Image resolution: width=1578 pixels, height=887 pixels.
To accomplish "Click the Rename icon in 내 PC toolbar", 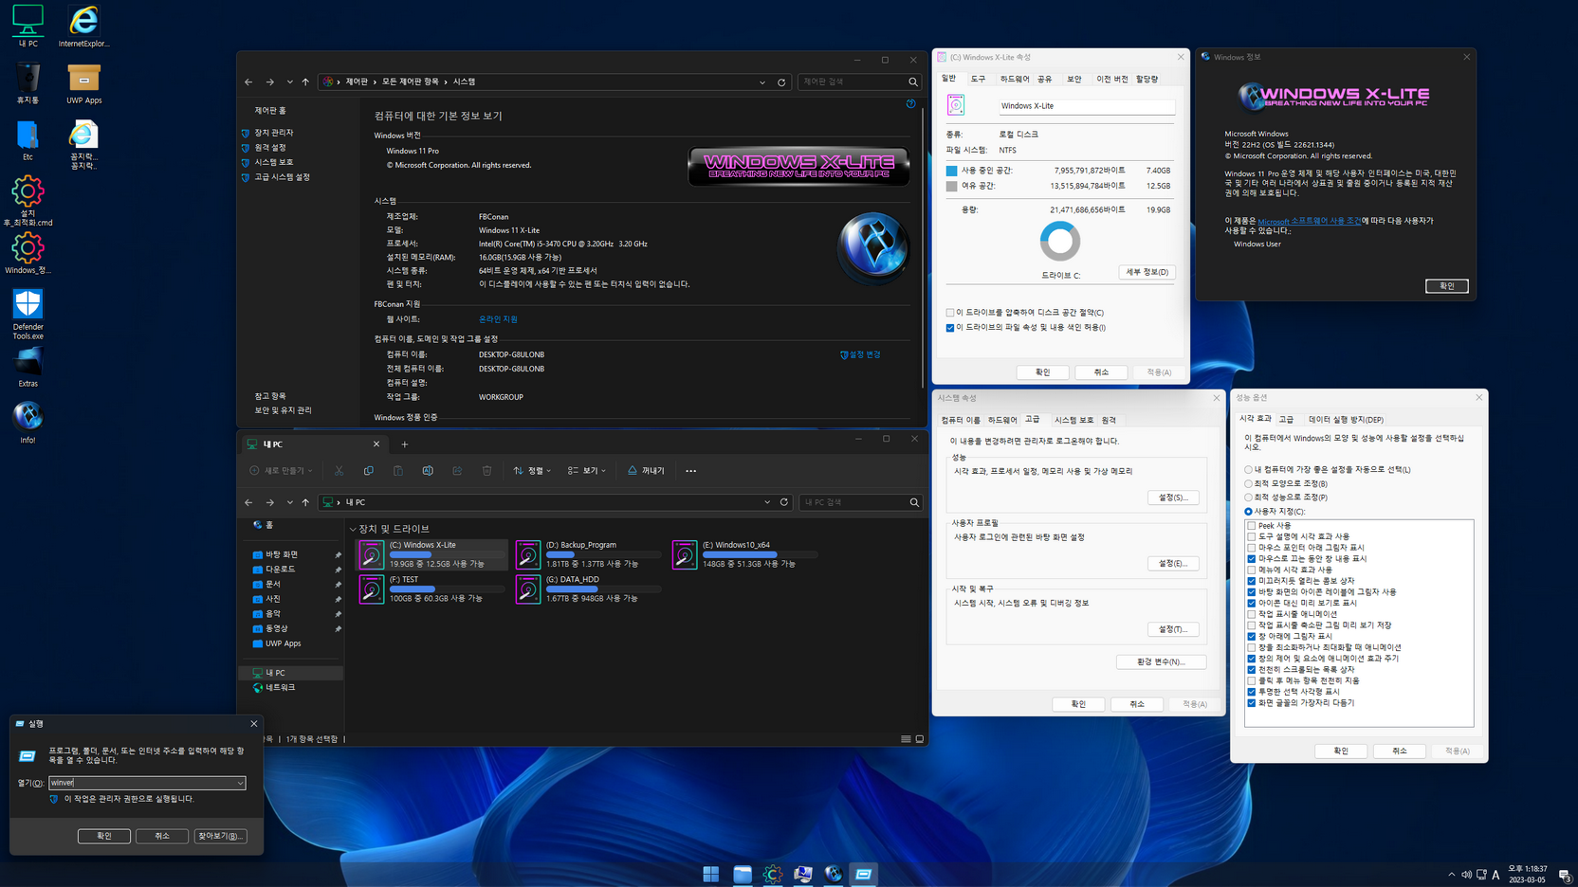I will click(428, 471).
